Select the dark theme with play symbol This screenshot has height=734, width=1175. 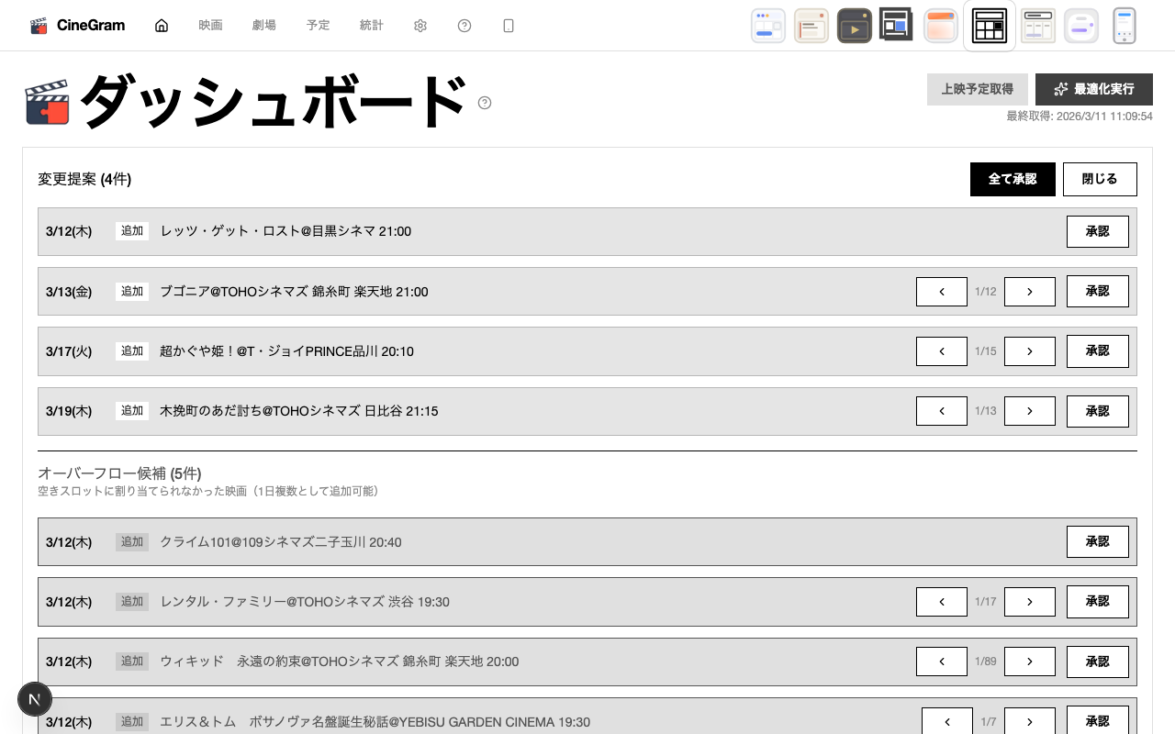(x=854, y=26)
